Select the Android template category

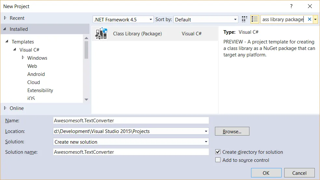[x=36, y=74]
